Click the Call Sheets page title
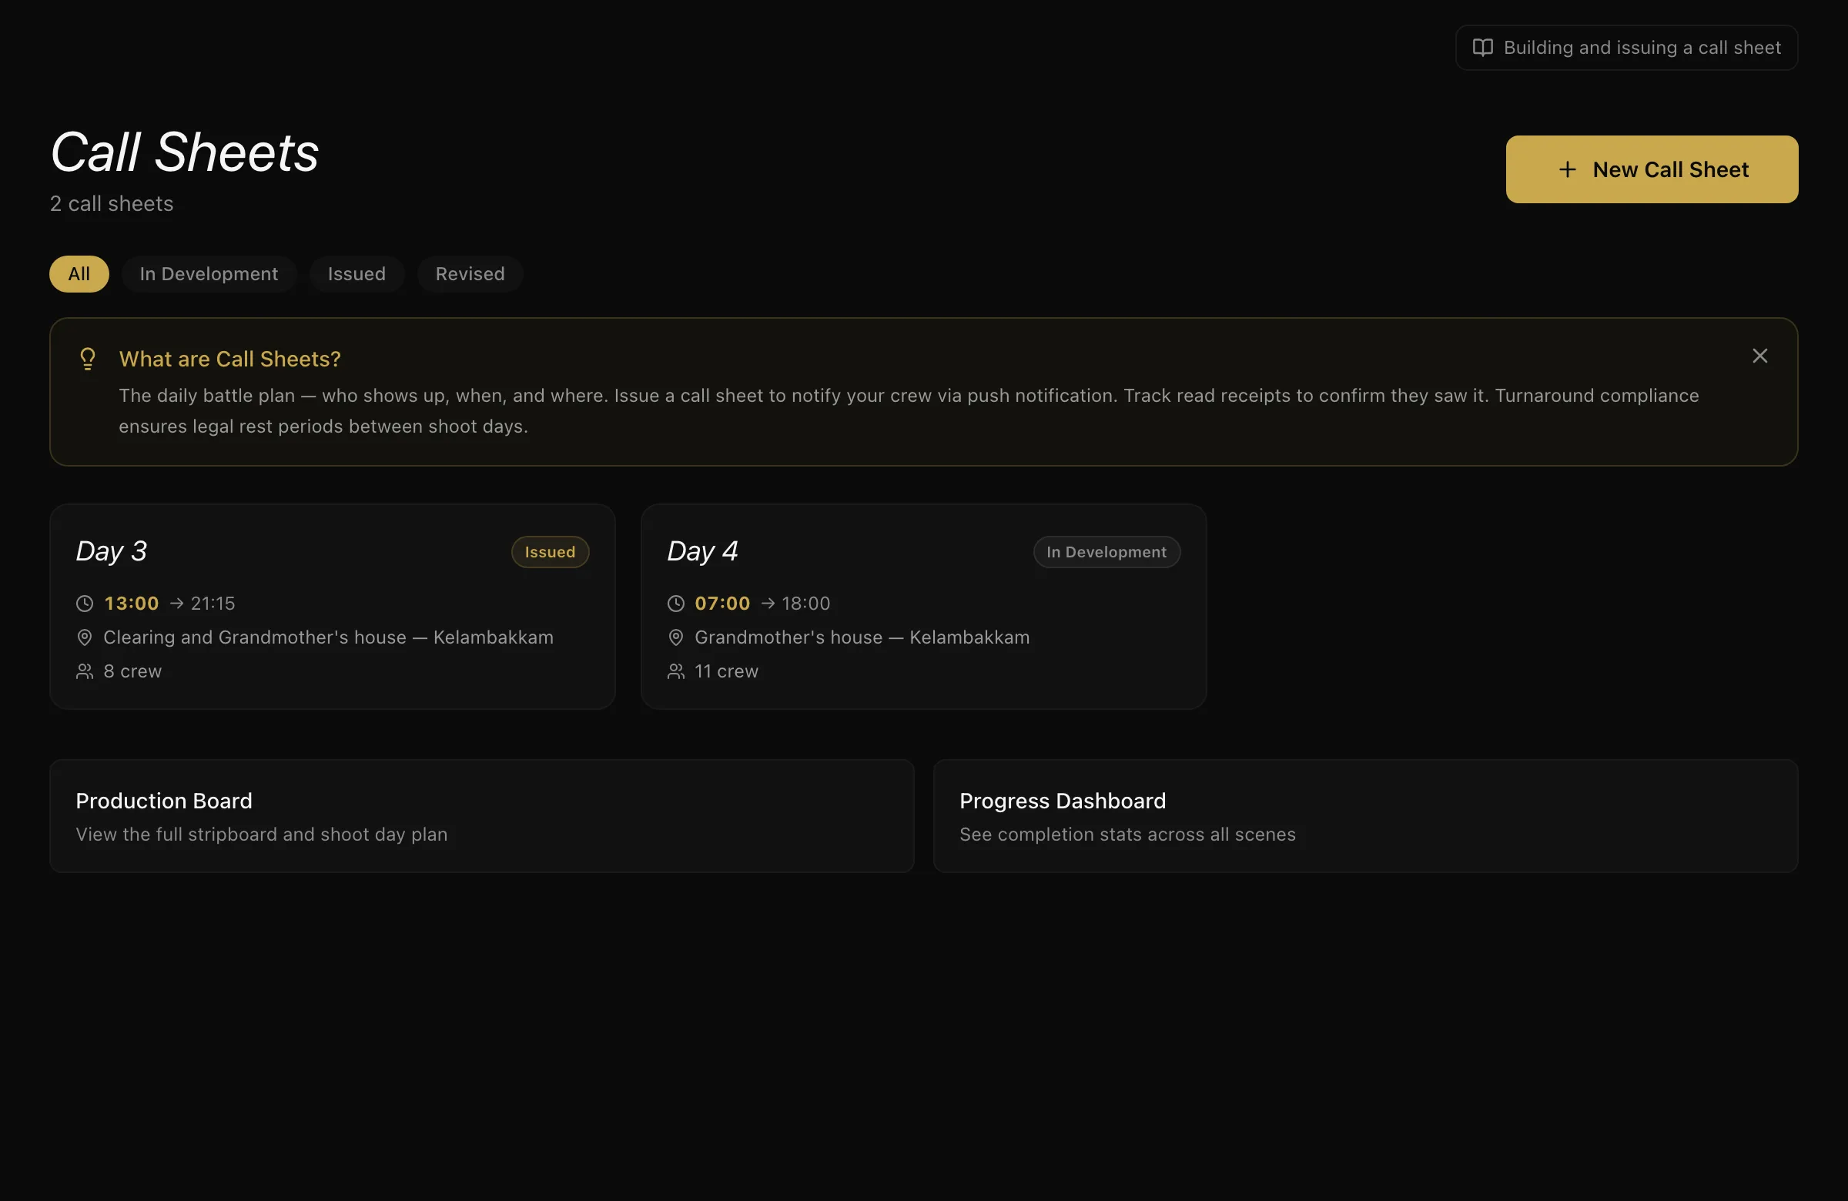This screenshot has width=1848, height=1201. coord(184,152)
